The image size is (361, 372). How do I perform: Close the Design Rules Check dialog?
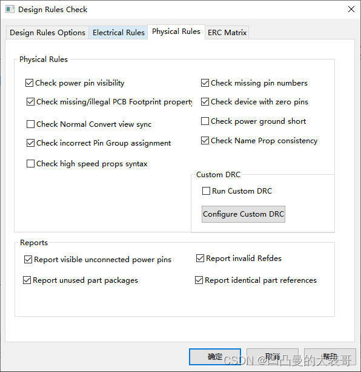click(x=351, y=9)
